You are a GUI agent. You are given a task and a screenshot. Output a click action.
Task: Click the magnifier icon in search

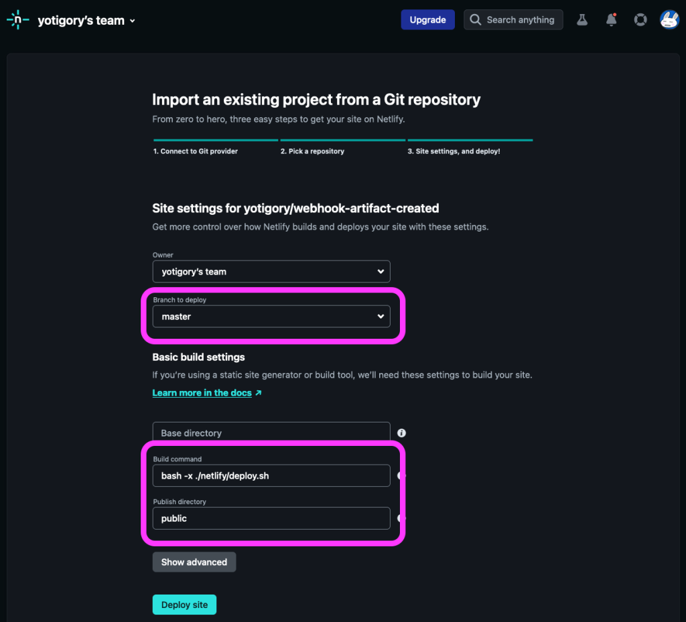tap(475, 19)
